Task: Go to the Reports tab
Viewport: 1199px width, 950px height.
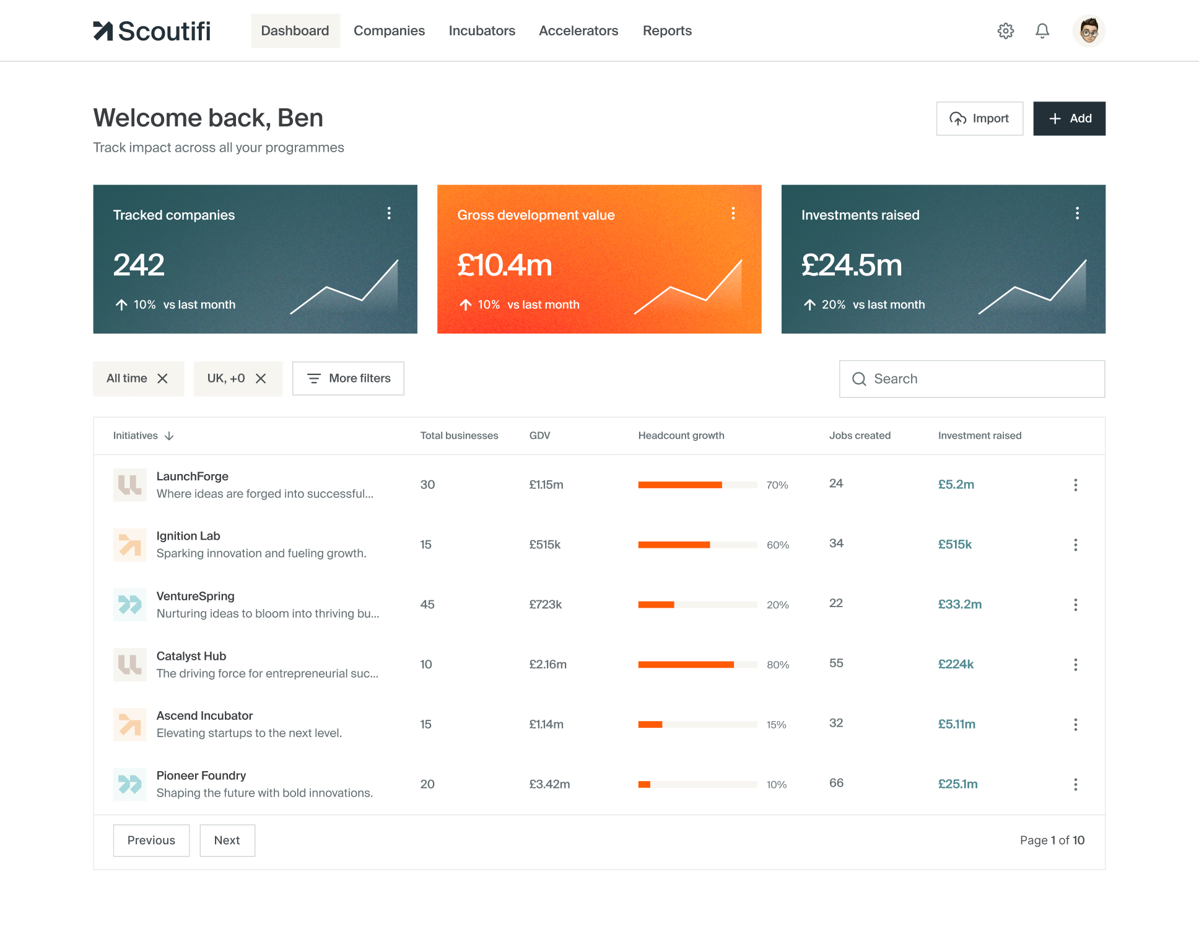Action: 667,31
